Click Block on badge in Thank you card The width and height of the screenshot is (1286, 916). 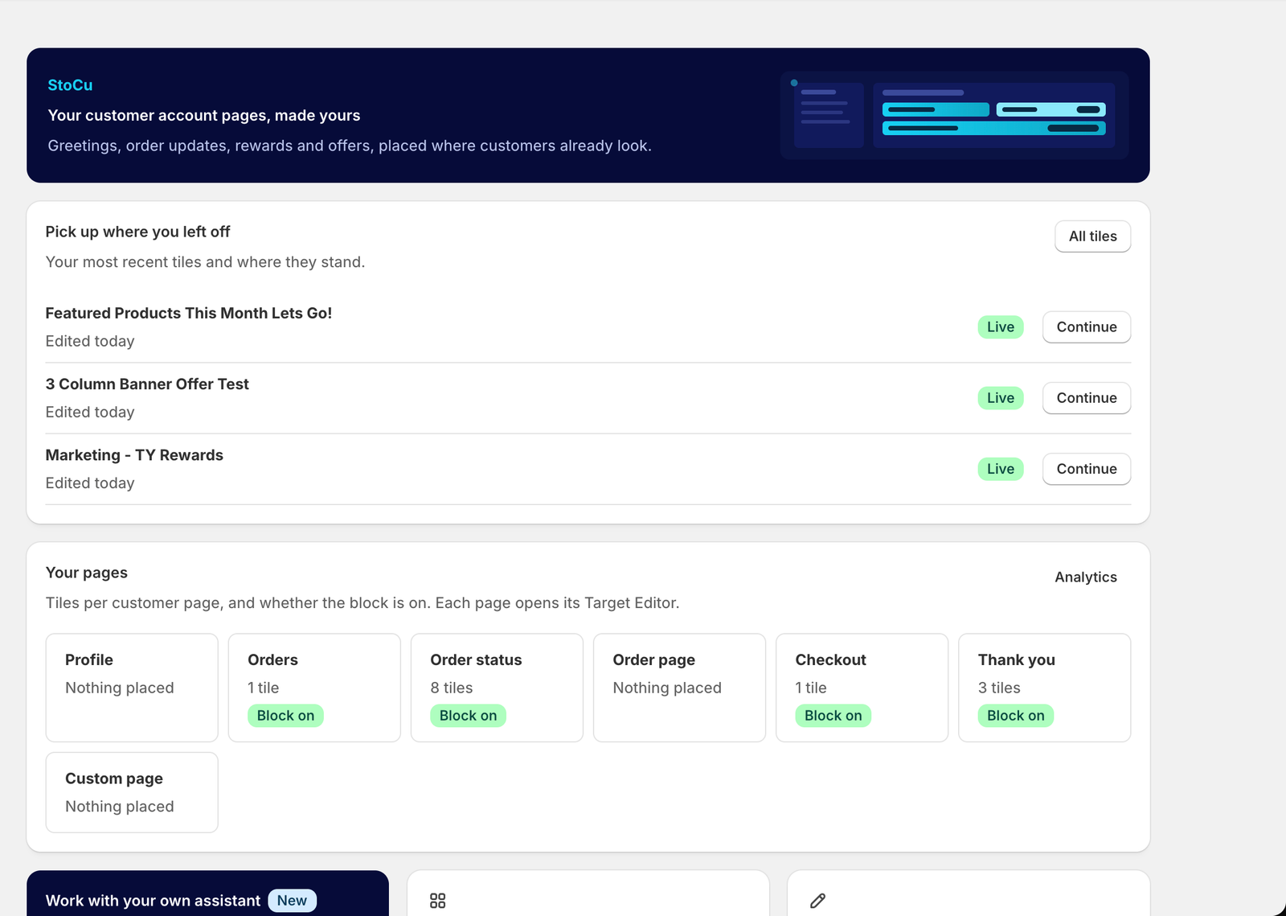pyautogui.click(x=1015, y=716)
